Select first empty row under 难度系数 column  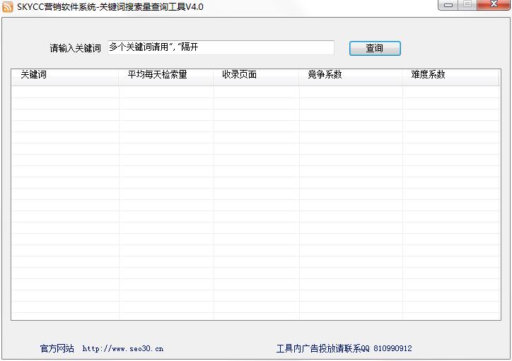(x=450, y=92)
